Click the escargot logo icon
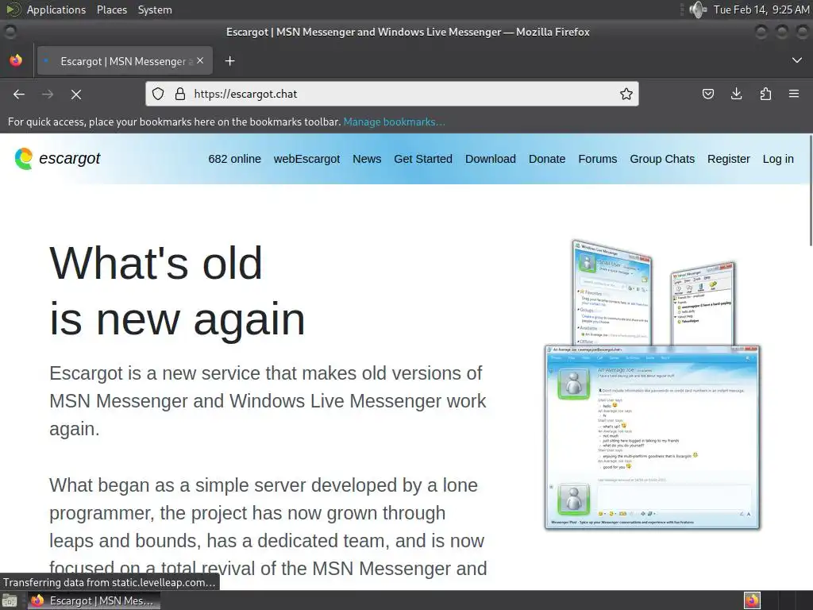 coord(23,158)
